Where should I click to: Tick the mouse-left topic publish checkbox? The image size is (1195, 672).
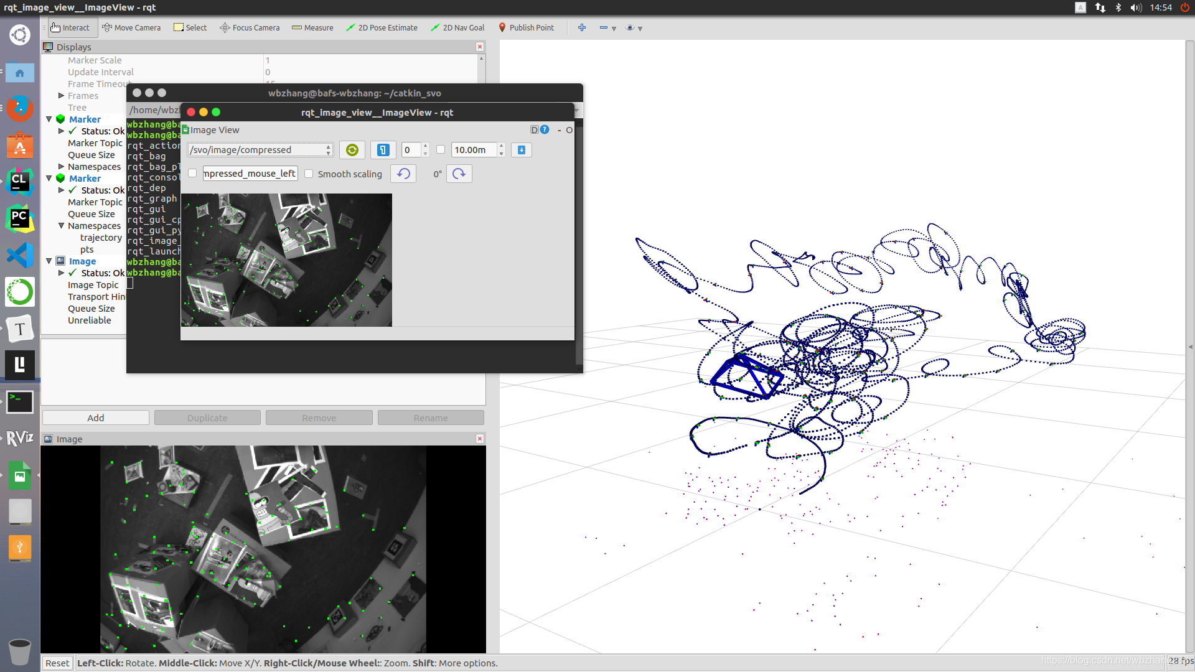coord(192,174)
